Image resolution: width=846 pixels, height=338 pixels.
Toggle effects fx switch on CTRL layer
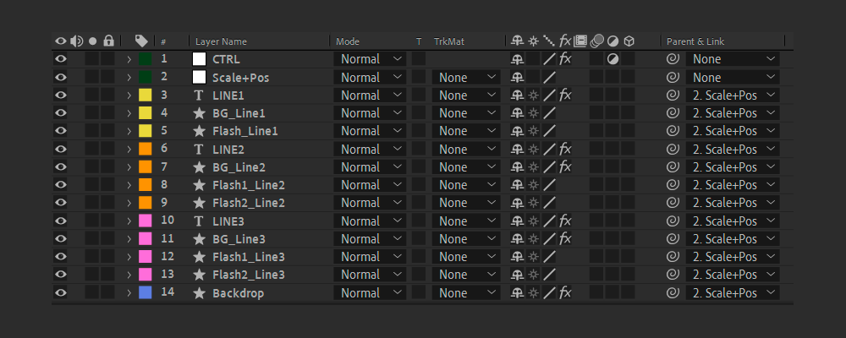click(x=565, y=59)
